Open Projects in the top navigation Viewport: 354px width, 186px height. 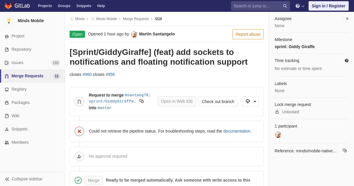(45, 6)
